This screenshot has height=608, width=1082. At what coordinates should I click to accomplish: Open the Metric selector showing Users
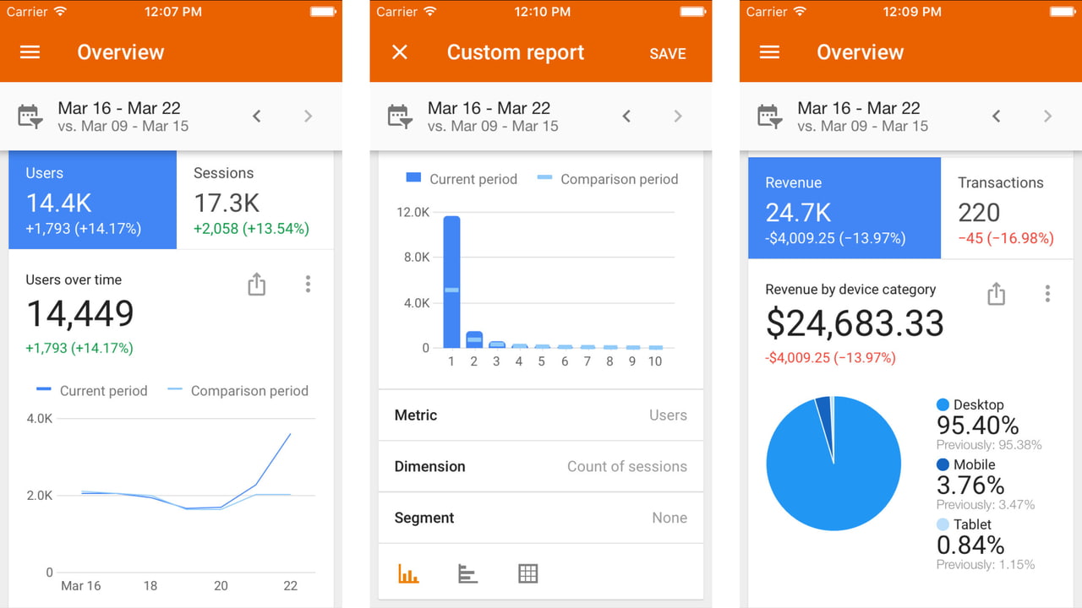540,415
